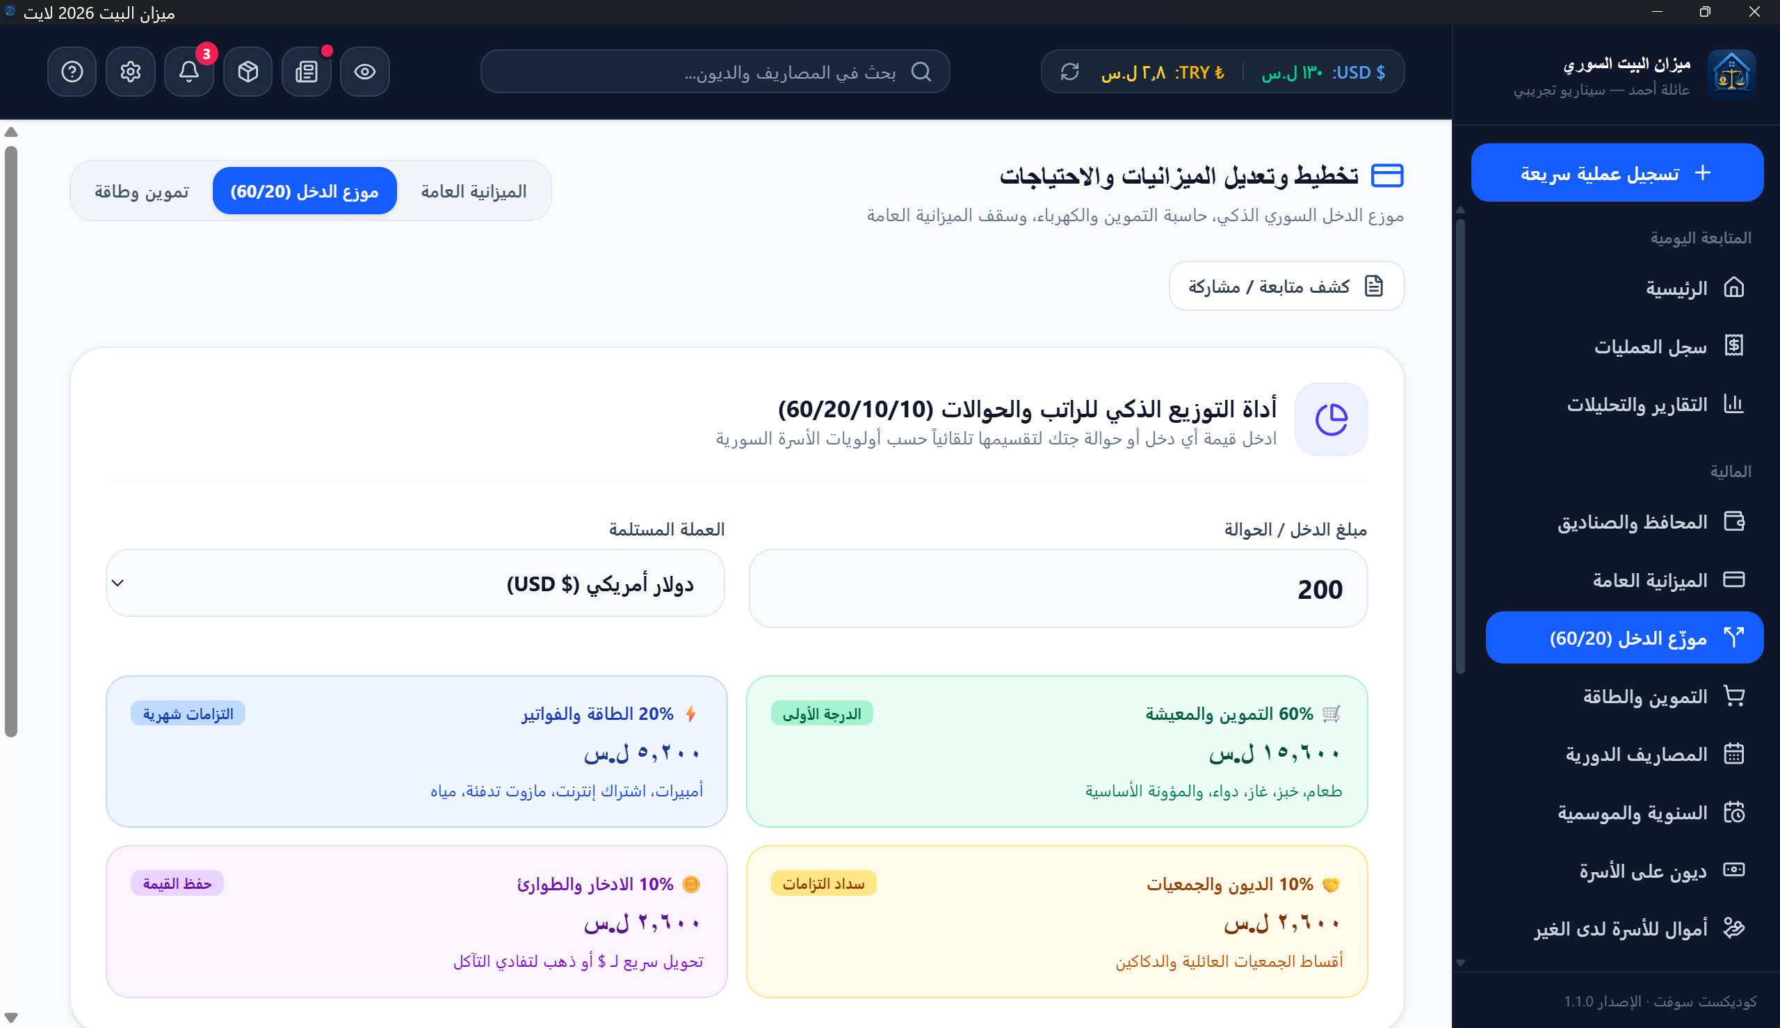Click the sidebar vertical scrollbar

coord(1460,447)
